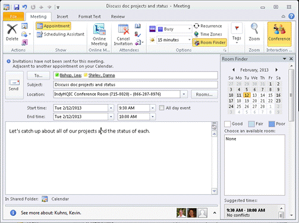Open the Format Text tab

pos(89,17)
